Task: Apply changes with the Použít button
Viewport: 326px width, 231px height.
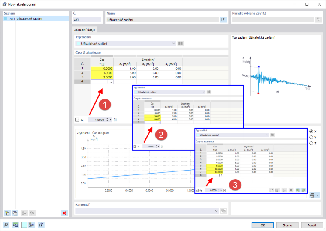Action: [x=312, y=225]
